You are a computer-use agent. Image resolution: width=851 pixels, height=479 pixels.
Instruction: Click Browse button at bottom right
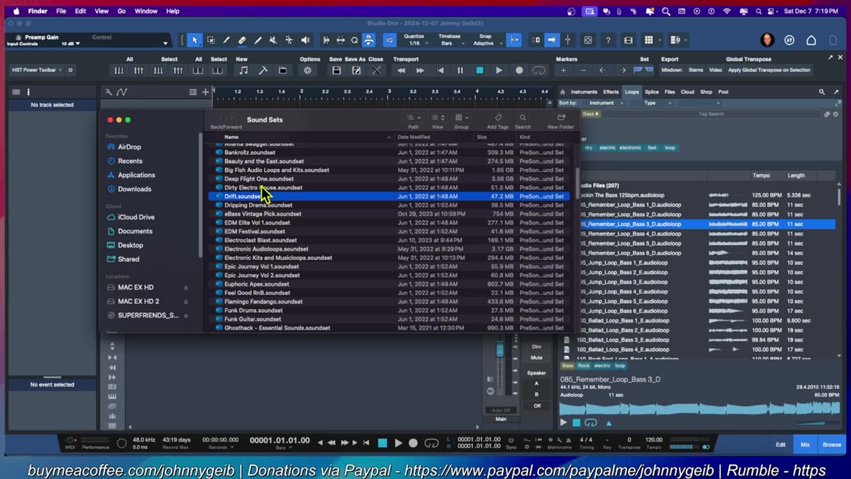click(x=832, y=444)
